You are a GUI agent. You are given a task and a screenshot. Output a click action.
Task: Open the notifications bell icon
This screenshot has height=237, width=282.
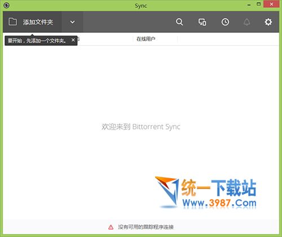pos(246,22)
